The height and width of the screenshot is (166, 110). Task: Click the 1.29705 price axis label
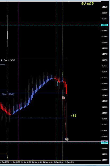[x=105, y=60]
